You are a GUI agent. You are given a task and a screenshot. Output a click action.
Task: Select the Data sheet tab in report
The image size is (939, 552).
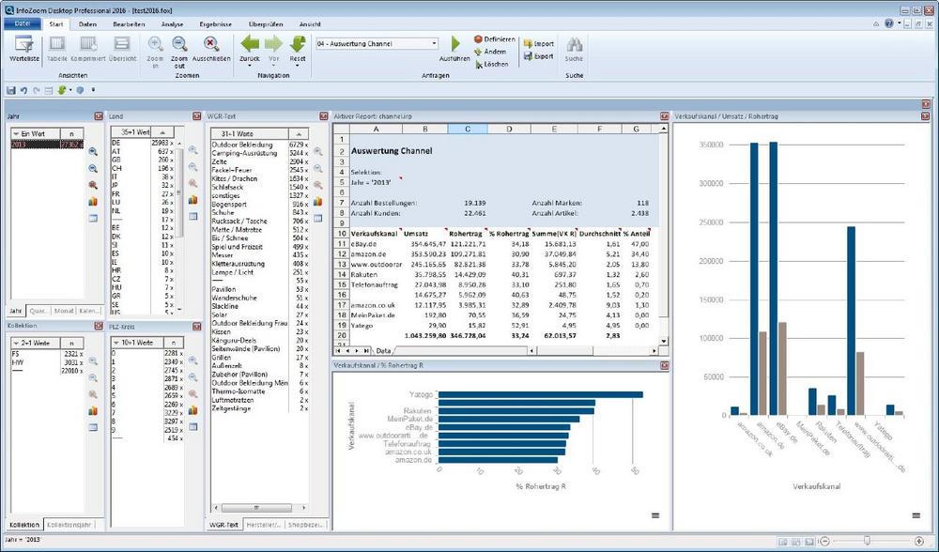pyautogui.click(x=383, y=351)
